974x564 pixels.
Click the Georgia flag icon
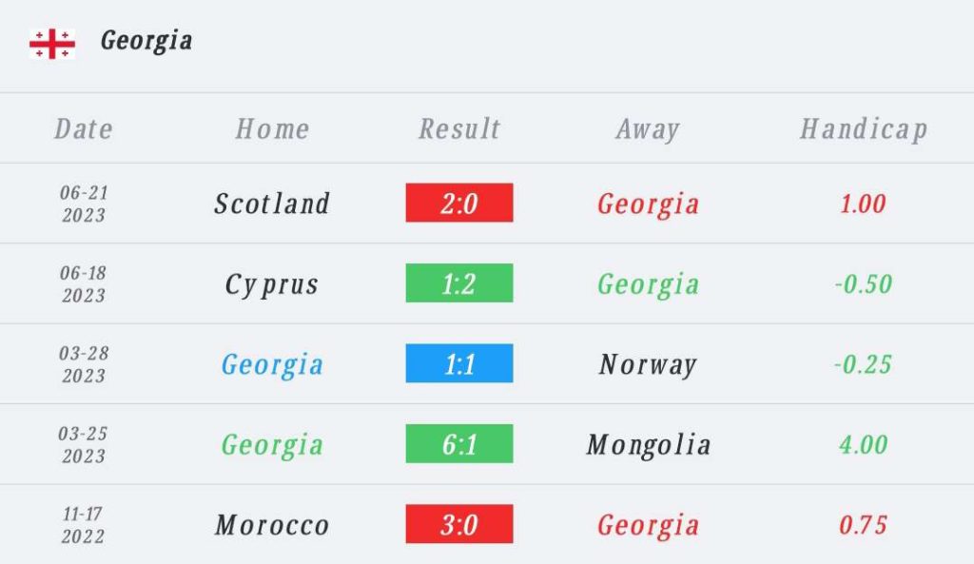click(52, 44)
